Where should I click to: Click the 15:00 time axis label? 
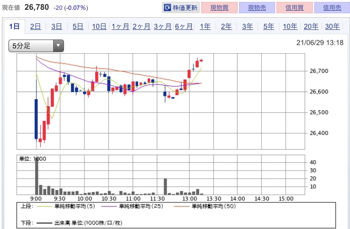(286, 199)
